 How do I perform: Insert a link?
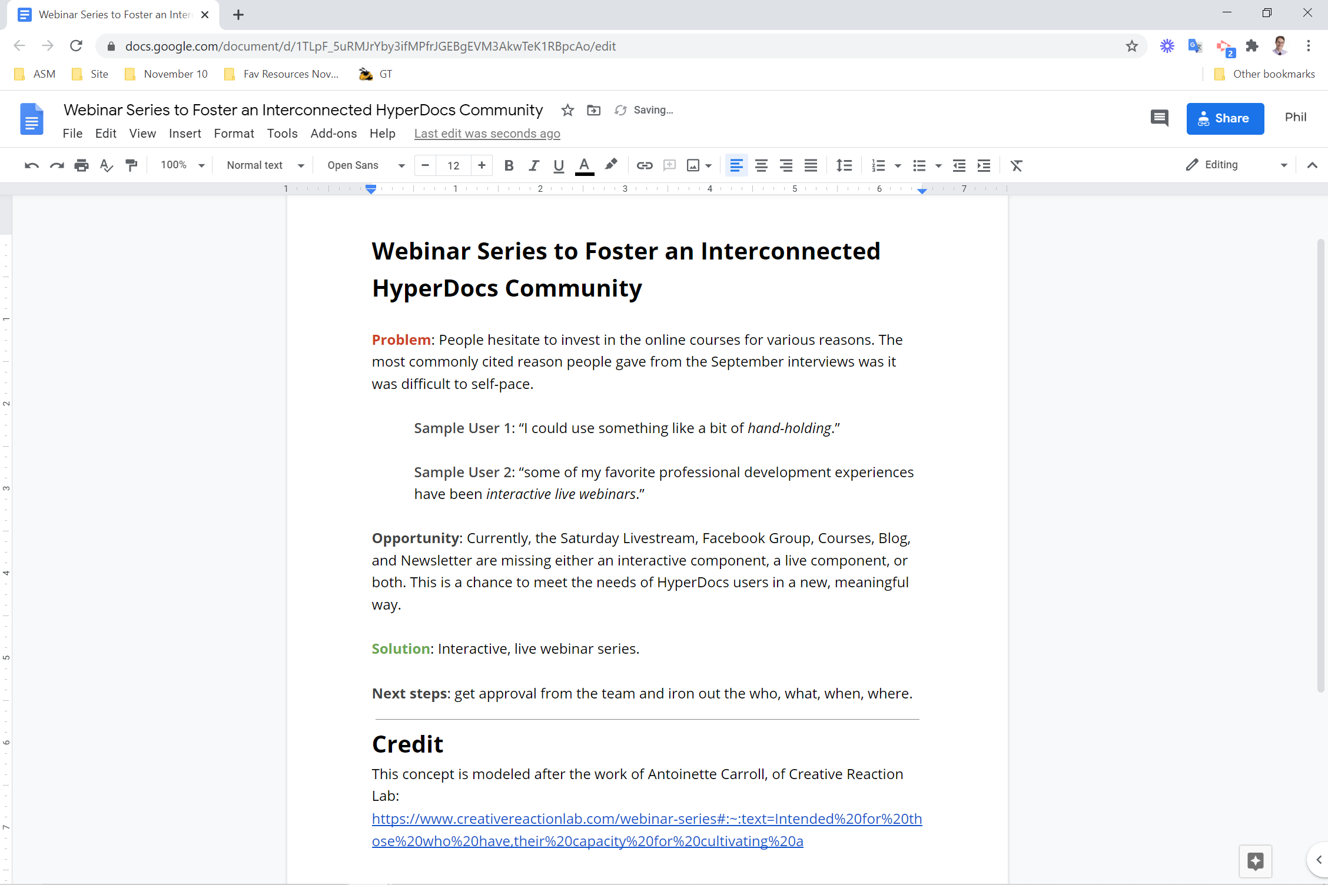coord(645,165)
